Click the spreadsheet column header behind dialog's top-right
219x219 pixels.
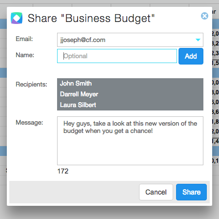[x=215, y=12]
